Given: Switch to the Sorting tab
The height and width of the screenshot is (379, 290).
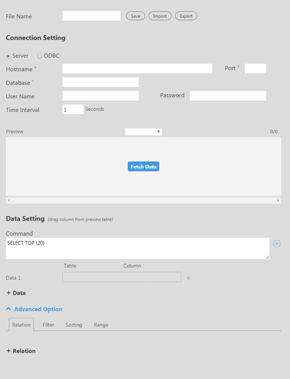Looking at the screenshot, I should click(x=74, y=325).
